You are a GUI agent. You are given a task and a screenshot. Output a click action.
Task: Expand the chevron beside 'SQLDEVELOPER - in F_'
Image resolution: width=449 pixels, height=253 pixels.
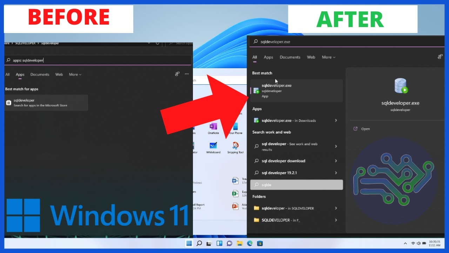336,220
